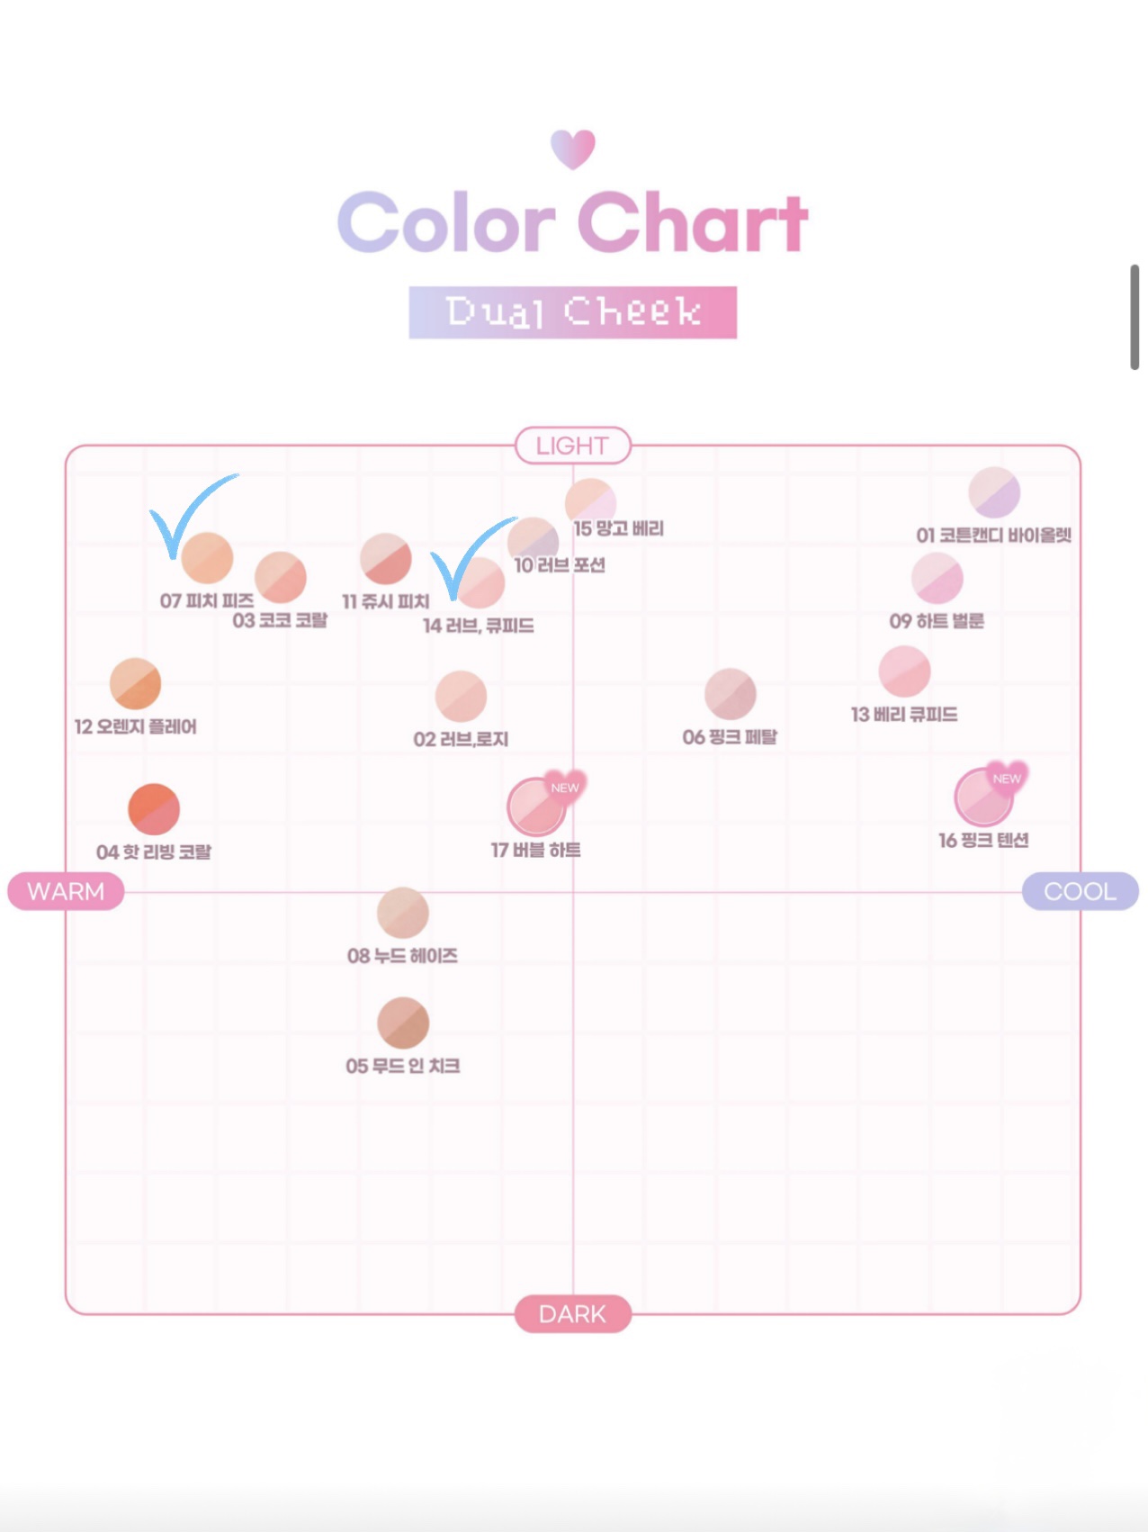Select the 12 오렌지 플레어 circle
Viewport: 1148px width, 1532px height.
[135, 684]
